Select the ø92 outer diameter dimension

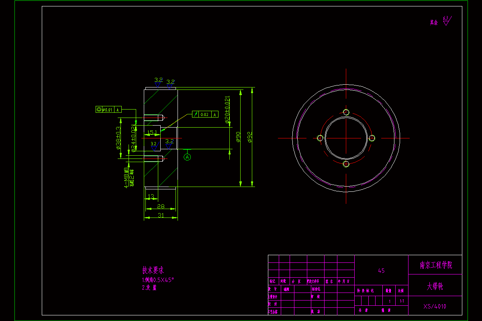click(250, 137)
